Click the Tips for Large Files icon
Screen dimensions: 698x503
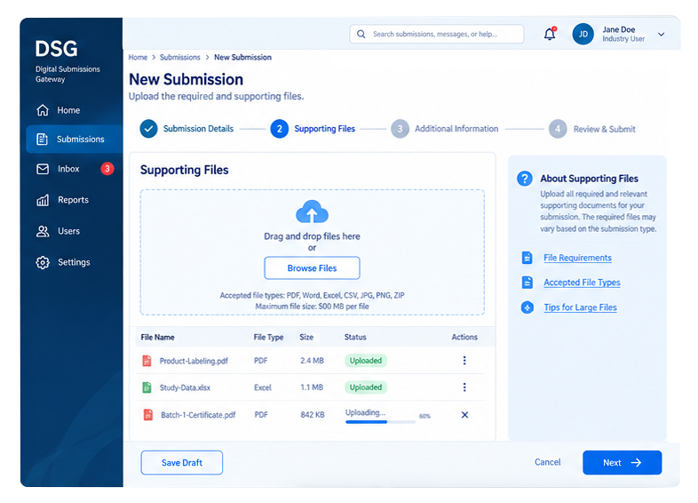[x=527, y=307]
